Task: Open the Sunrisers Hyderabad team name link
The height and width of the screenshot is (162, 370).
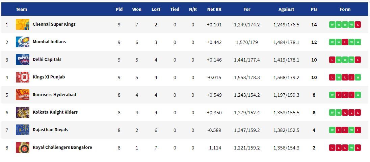Action: click(54, 95)
